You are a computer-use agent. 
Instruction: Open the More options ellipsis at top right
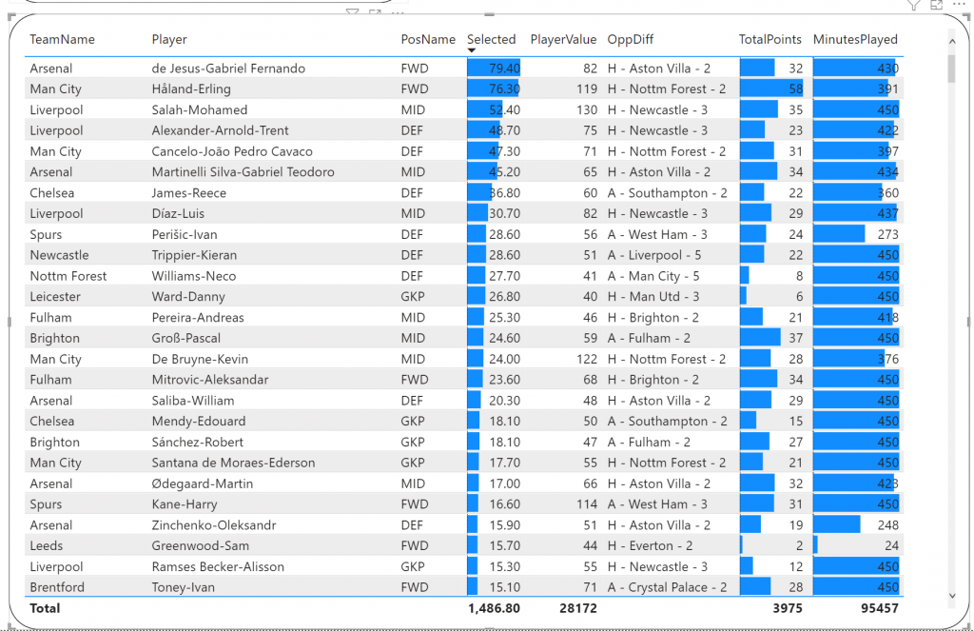coord(957,5)
